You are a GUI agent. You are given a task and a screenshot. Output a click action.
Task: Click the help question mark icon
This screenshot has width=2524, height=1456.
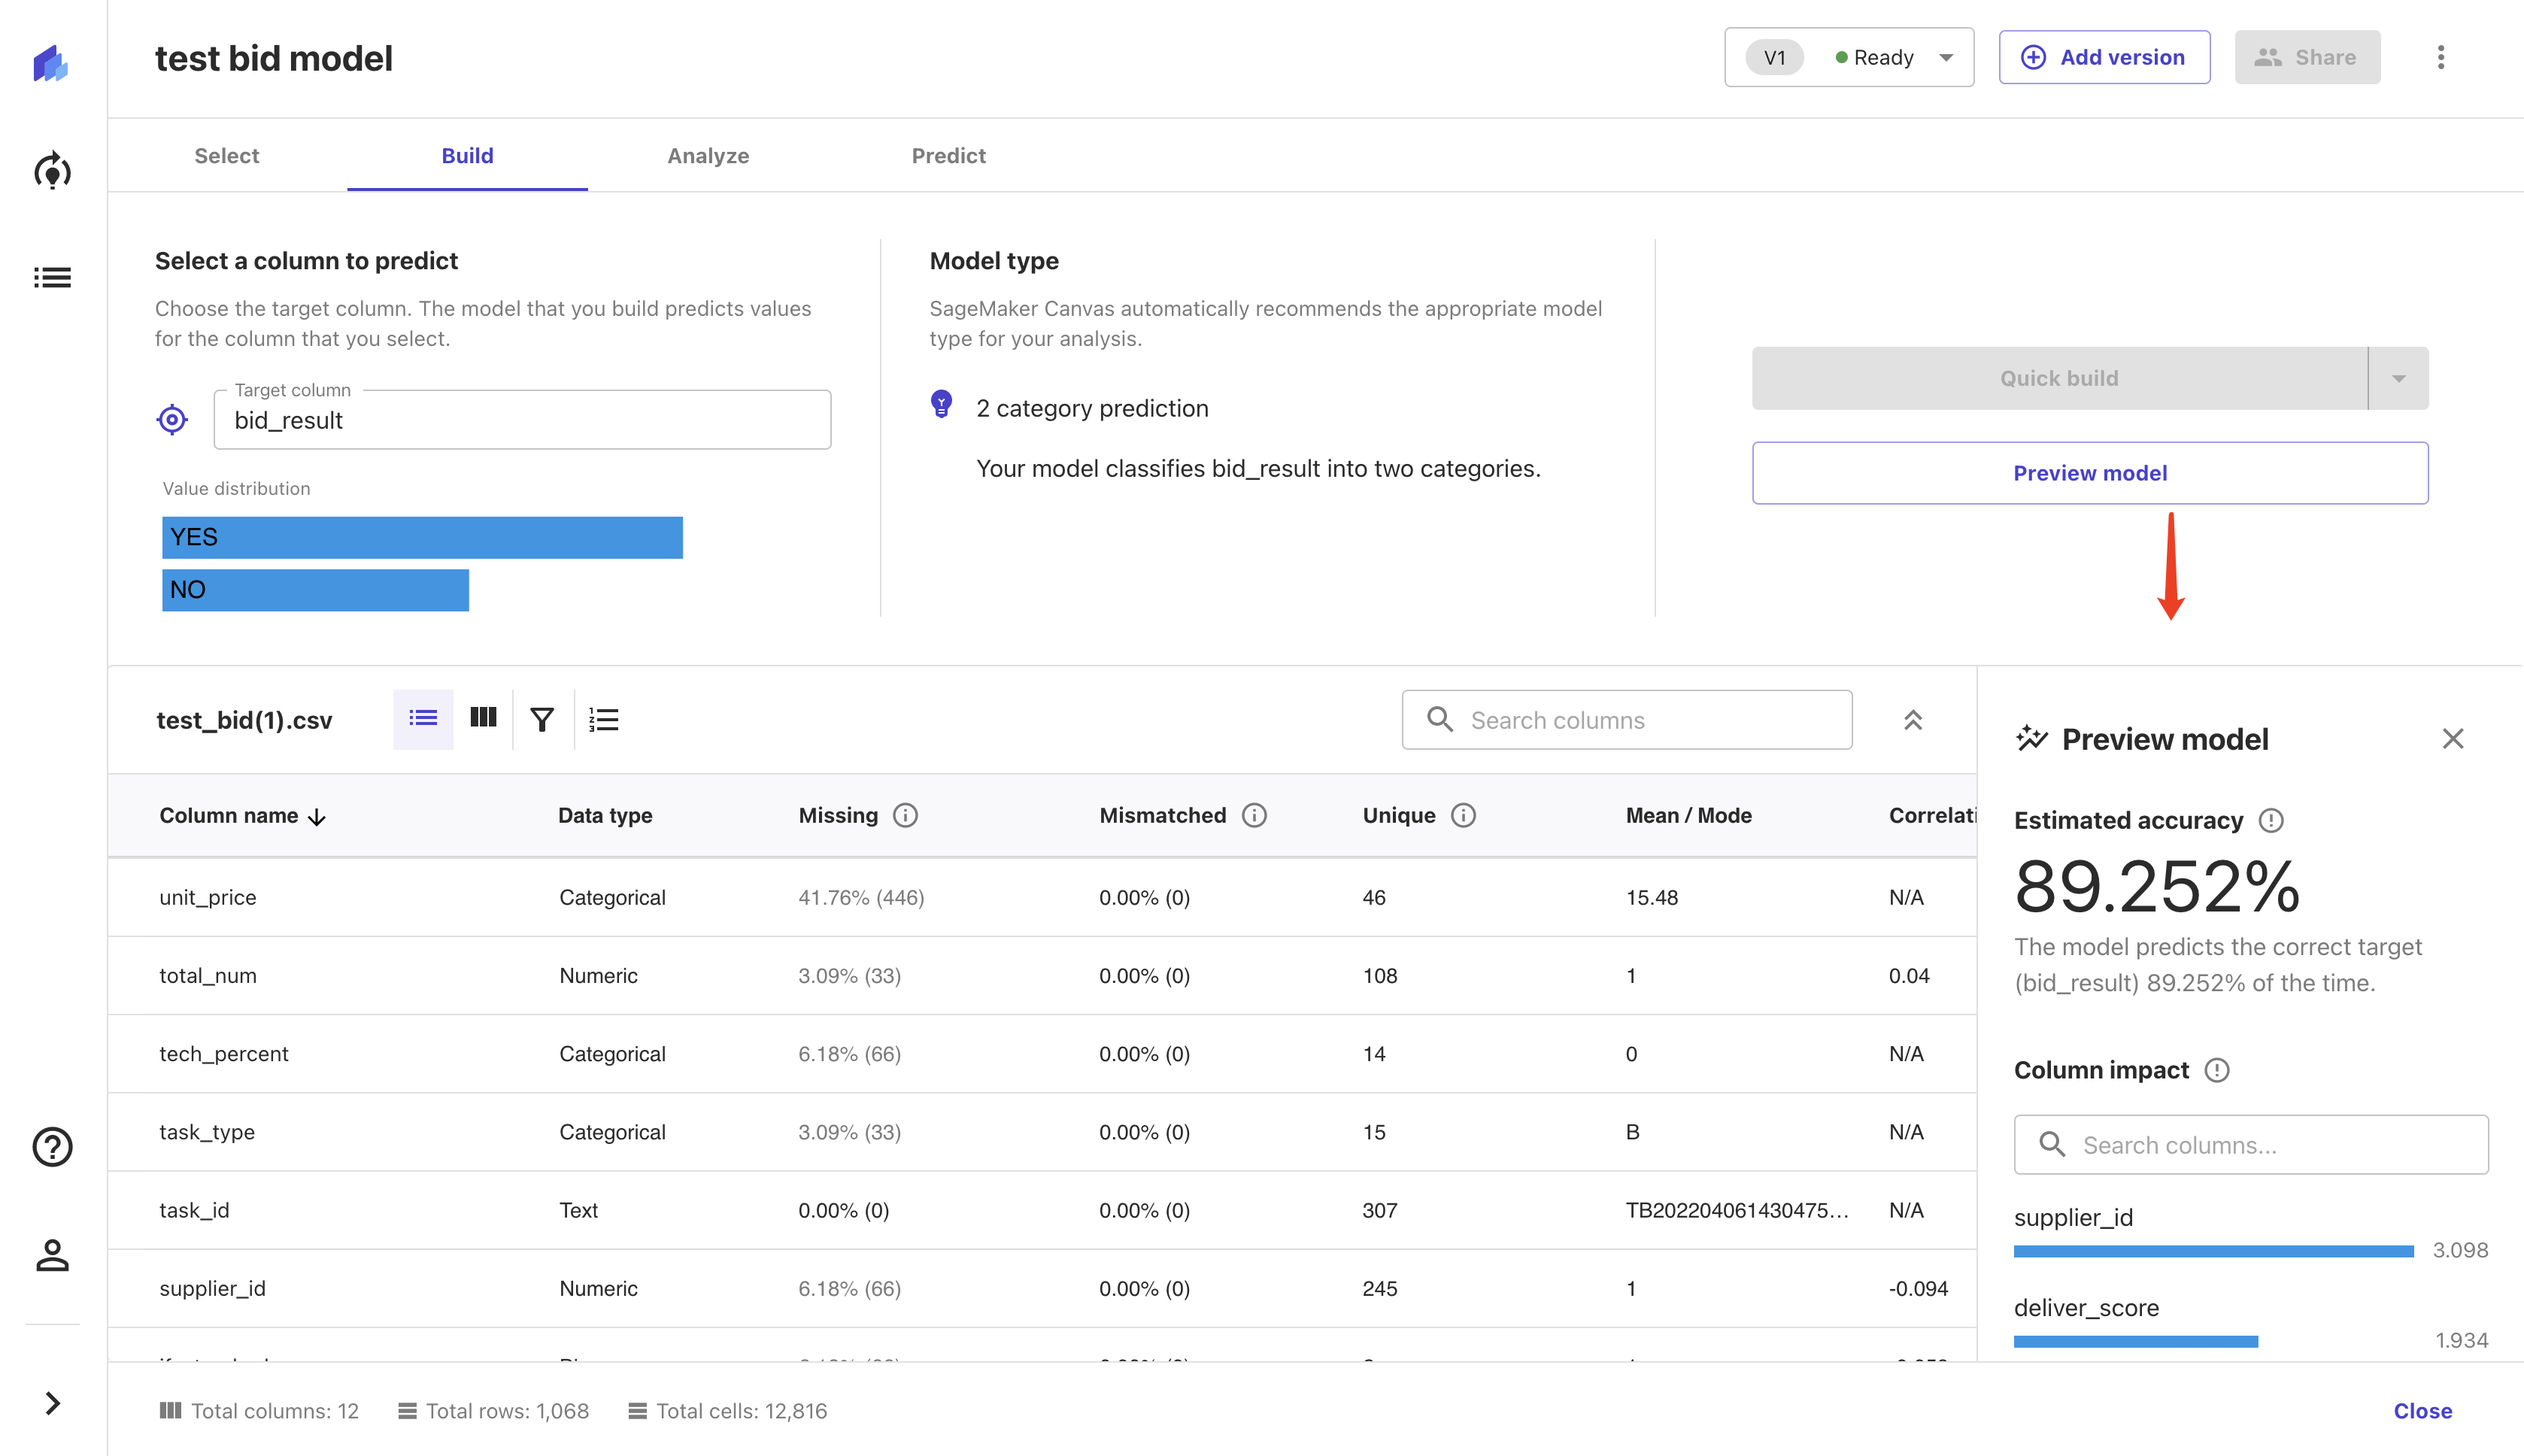click(x=52, y=1147)
